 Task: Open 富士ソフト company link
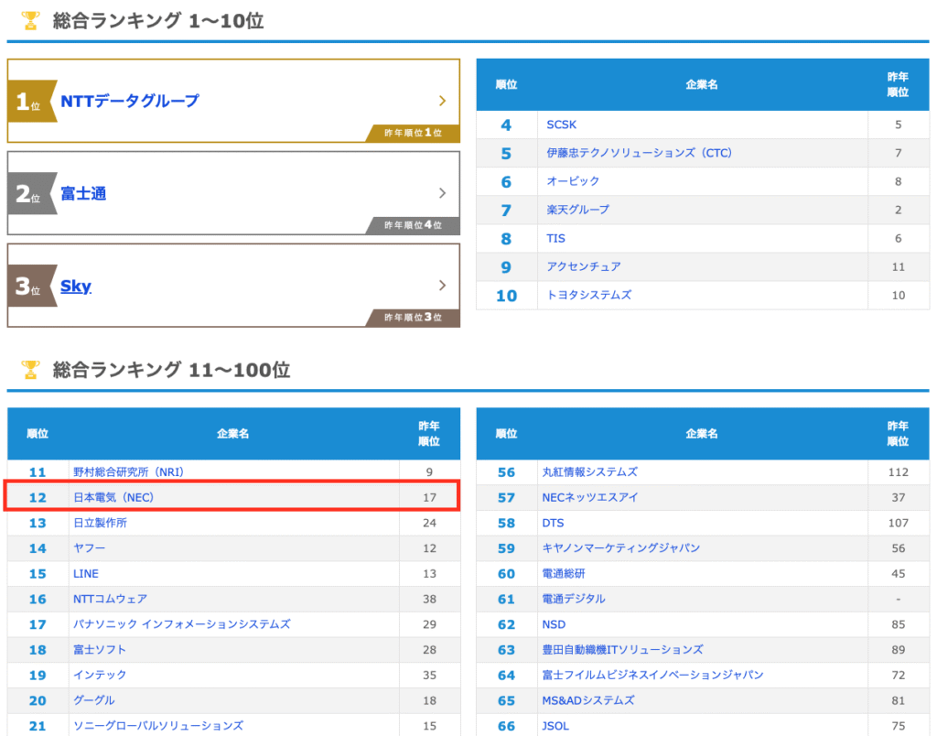coord(100,650)
